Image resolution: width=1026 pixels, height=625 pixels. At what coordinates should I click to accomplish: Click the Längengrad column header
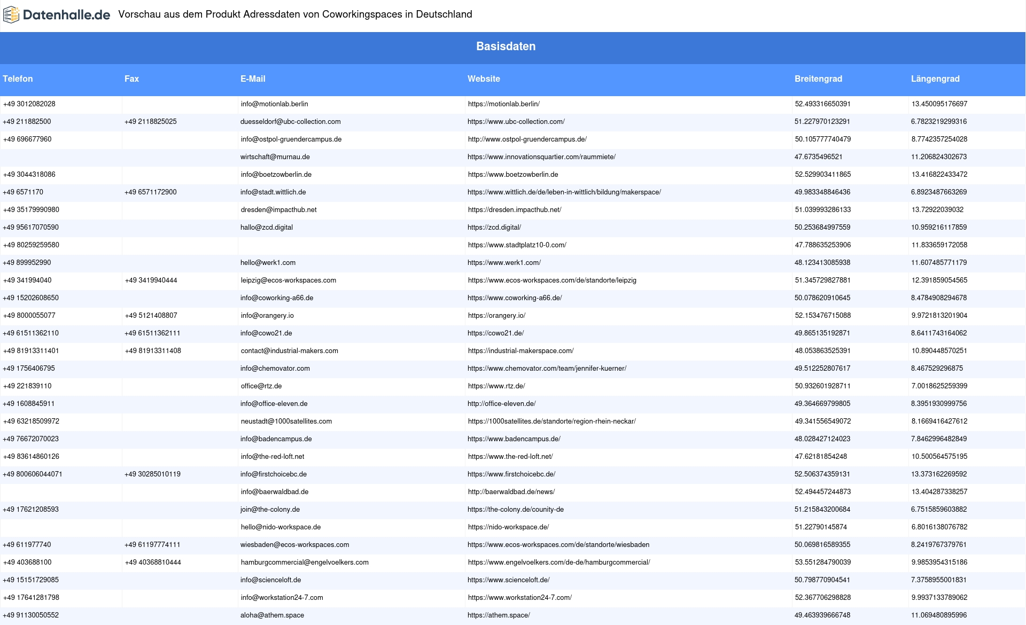pyautogui.click(x=935, y=79)
